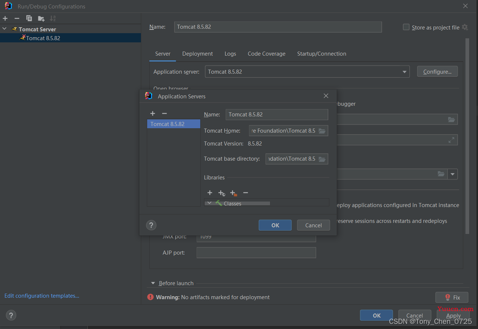
Task: Sort run configurations alphabetically
Action: (53, 18)
